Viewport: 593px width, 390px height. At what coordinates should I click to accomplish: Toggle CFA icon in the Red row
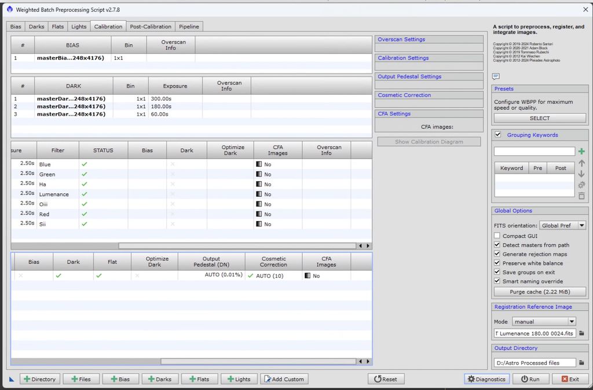coord(259,214)
